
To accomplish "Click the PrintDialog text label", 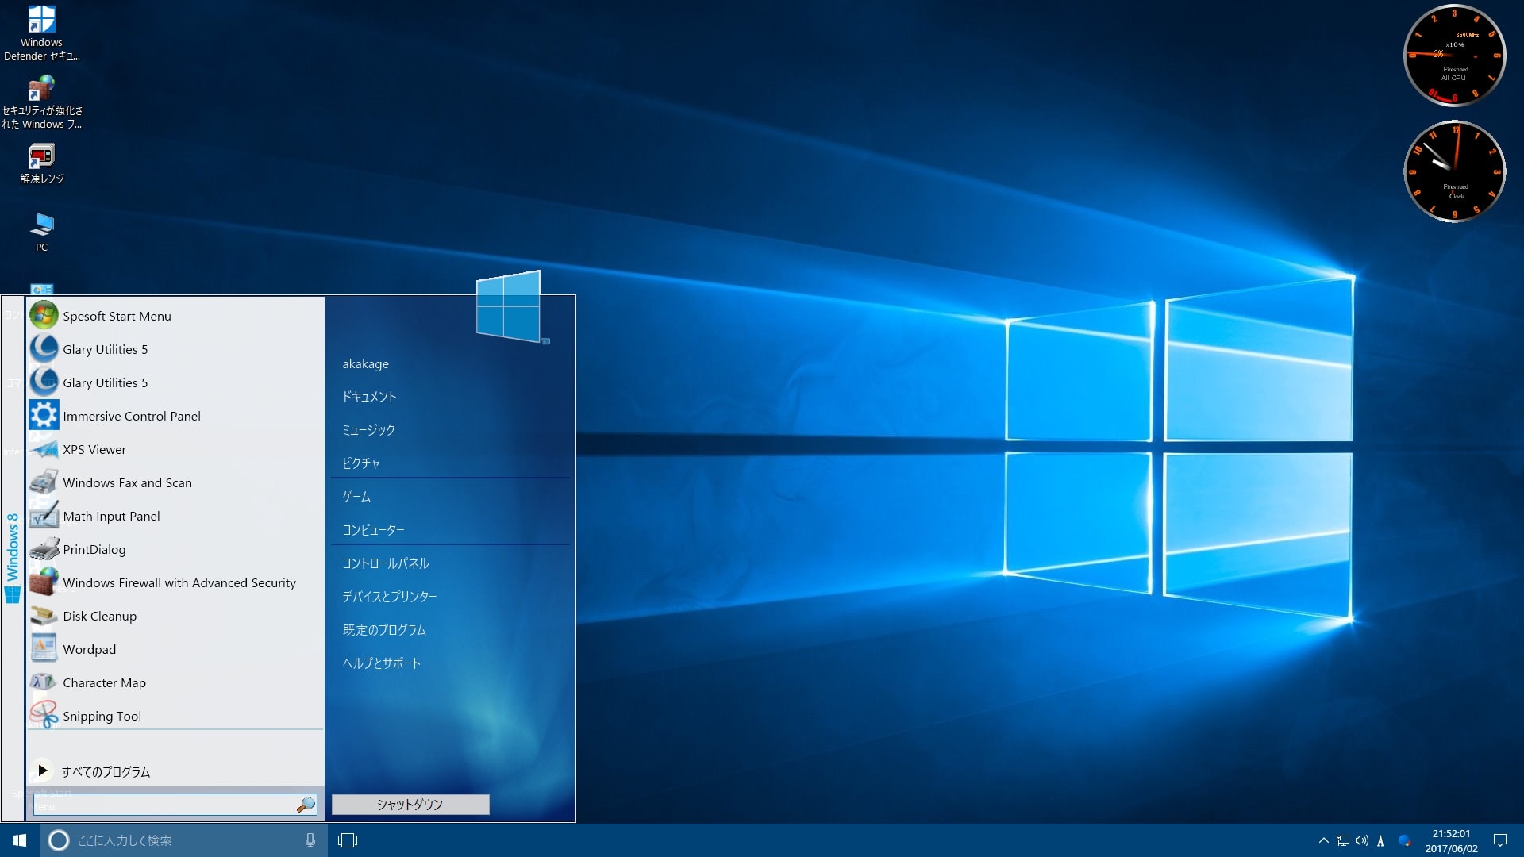I will pyautogui.click(x=94, y=549).
